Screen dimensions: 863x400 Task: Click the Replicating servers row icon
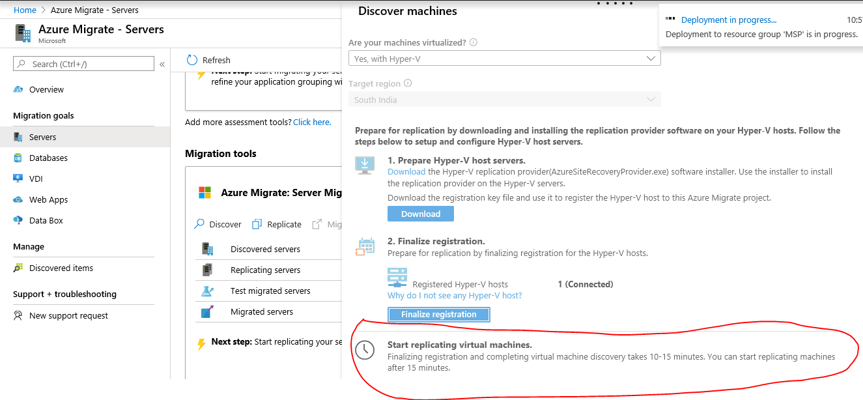(208, 270)
